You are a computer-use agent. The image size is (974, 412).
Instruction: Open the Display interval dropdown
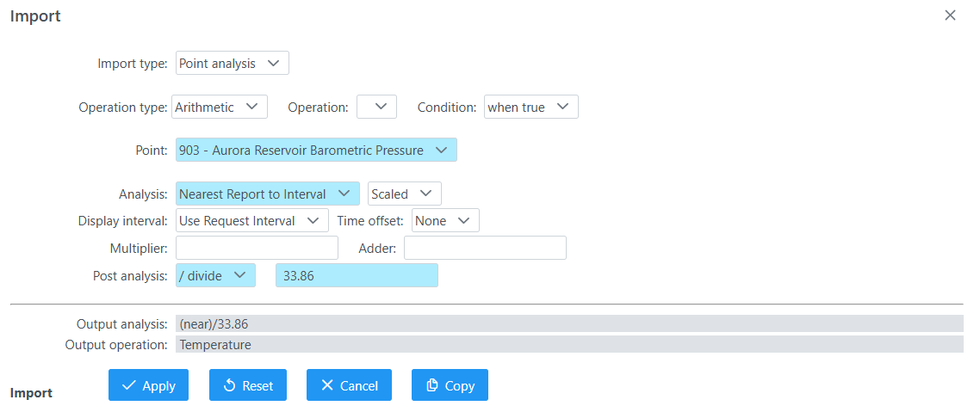click(252, 220)
